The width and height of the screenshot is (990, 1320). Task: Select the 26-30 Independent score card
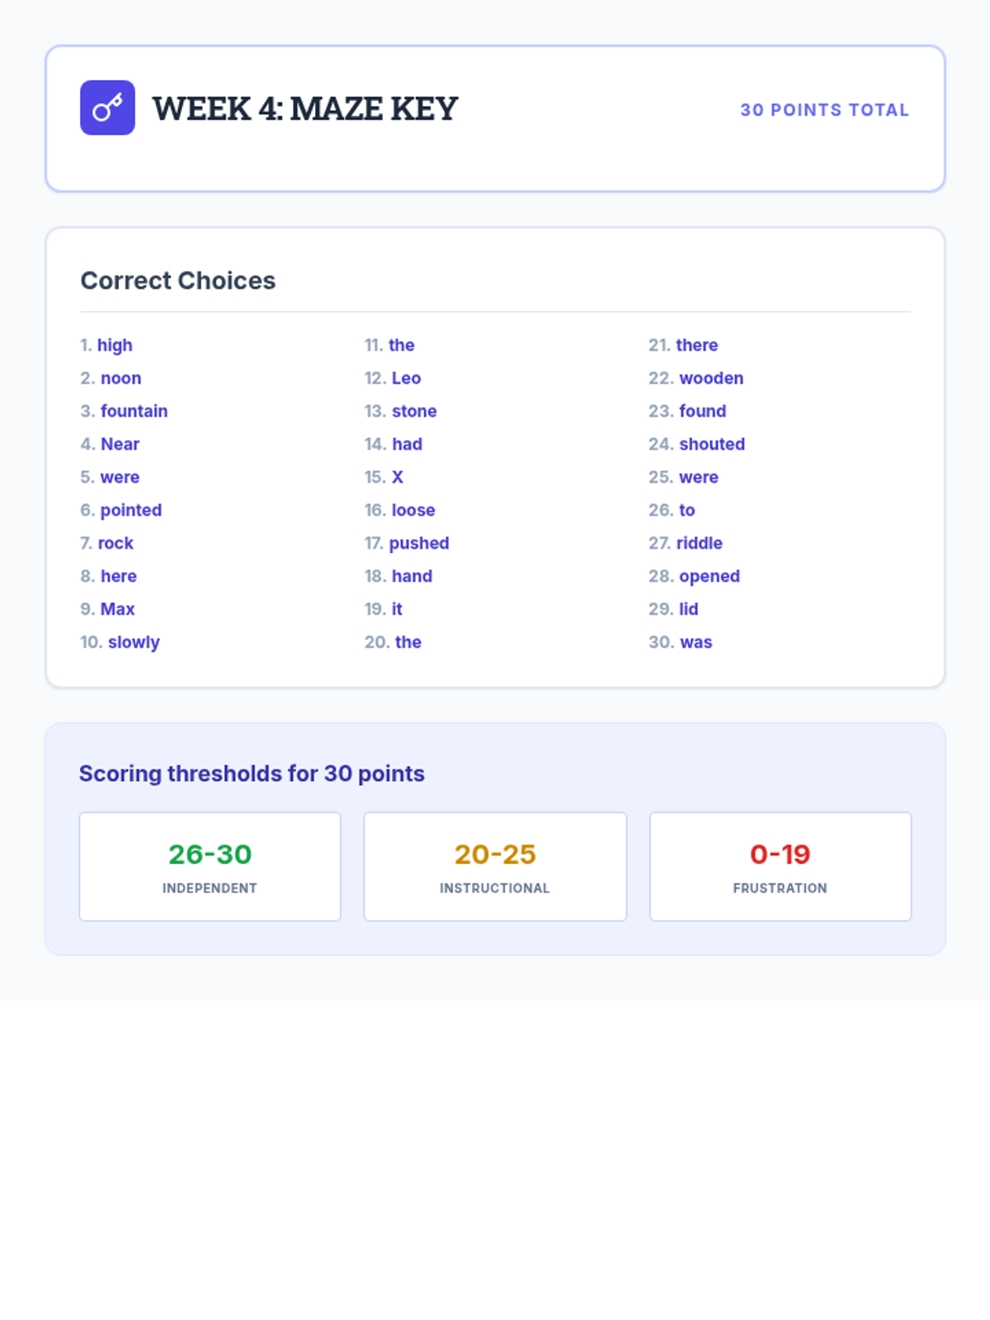coord(210,866)
